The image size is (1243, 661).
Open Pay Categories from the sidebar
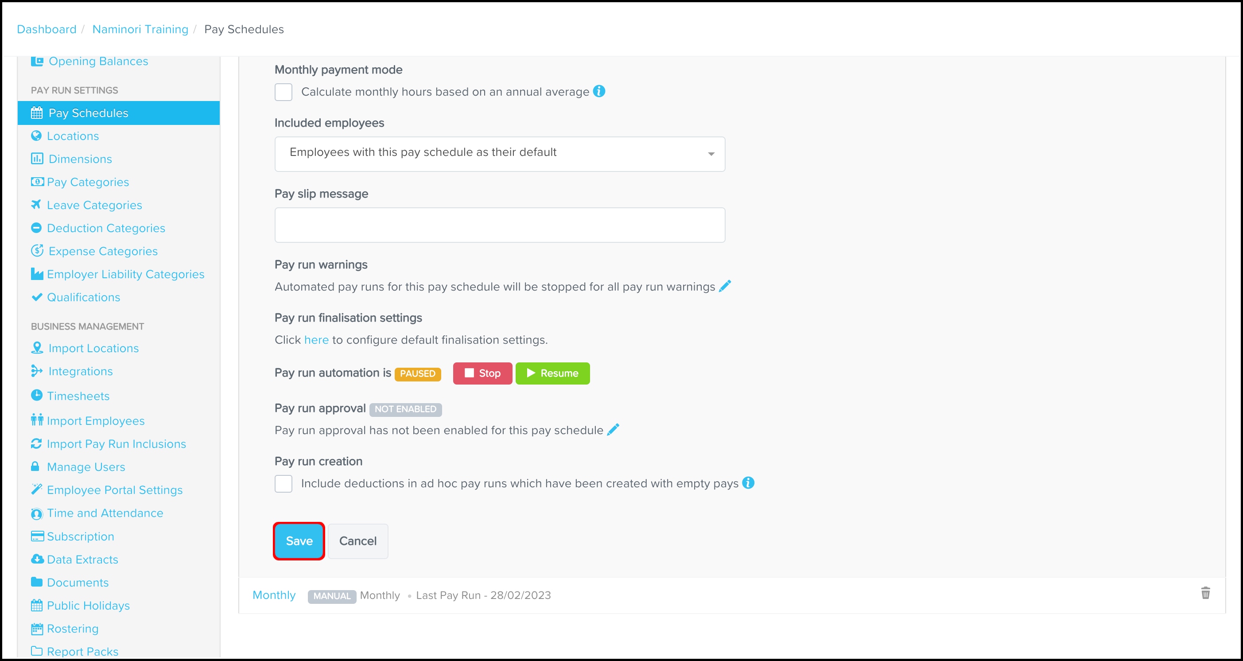88,182
